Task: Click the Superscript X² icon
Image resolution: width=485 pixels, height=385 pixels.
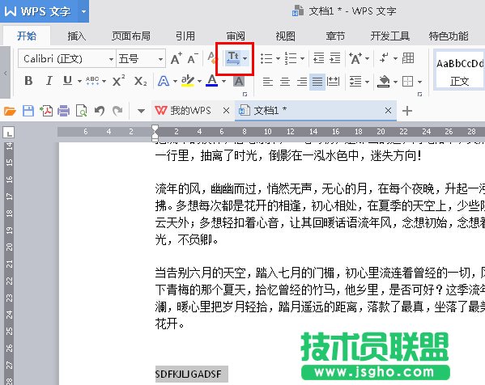Action: (x=118, y=81)
